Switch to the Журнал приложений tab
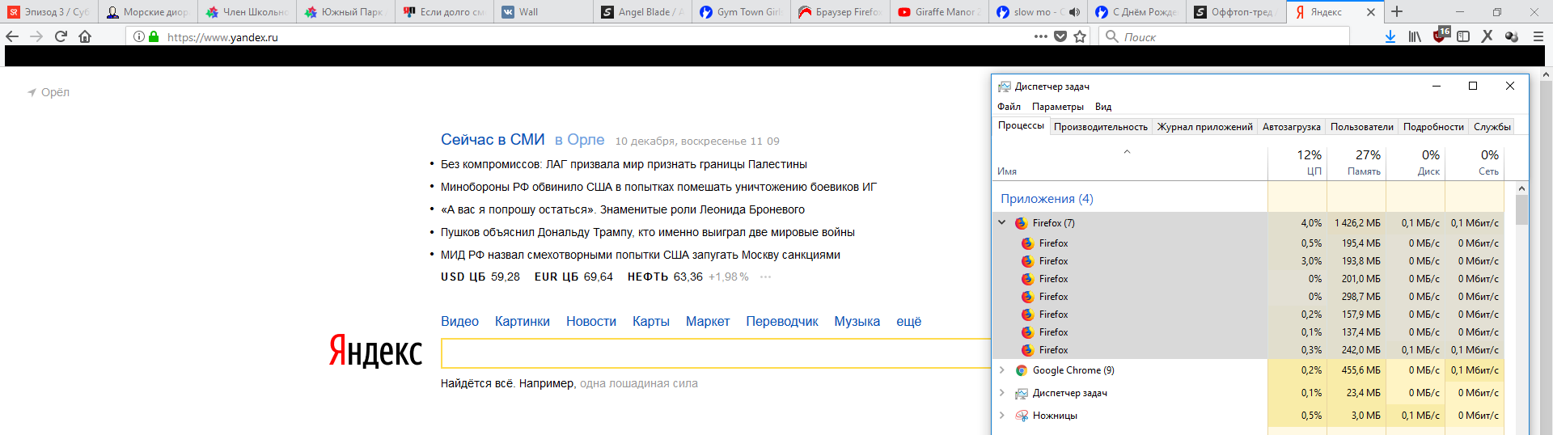Image resolution: width=1553 pixels, height=435 pixels. pos(1205,127)
